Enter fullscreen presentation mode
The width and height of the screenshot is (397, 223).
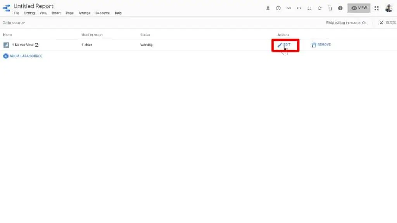pyautogui.click(x=309, y=8)
